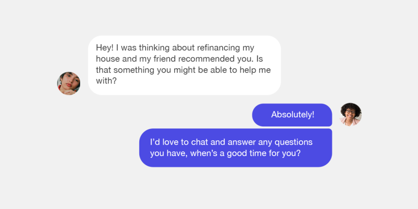The image size is (418, 209).
Task: Click "with?" at the end of the first message
Action: point(106,81)
